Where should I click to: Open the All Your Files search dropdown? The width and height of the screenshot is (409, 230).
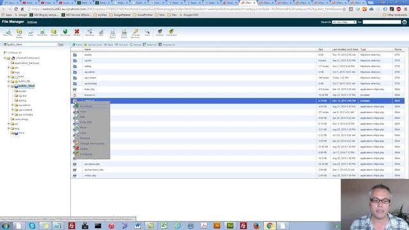[x=344, y=22]
